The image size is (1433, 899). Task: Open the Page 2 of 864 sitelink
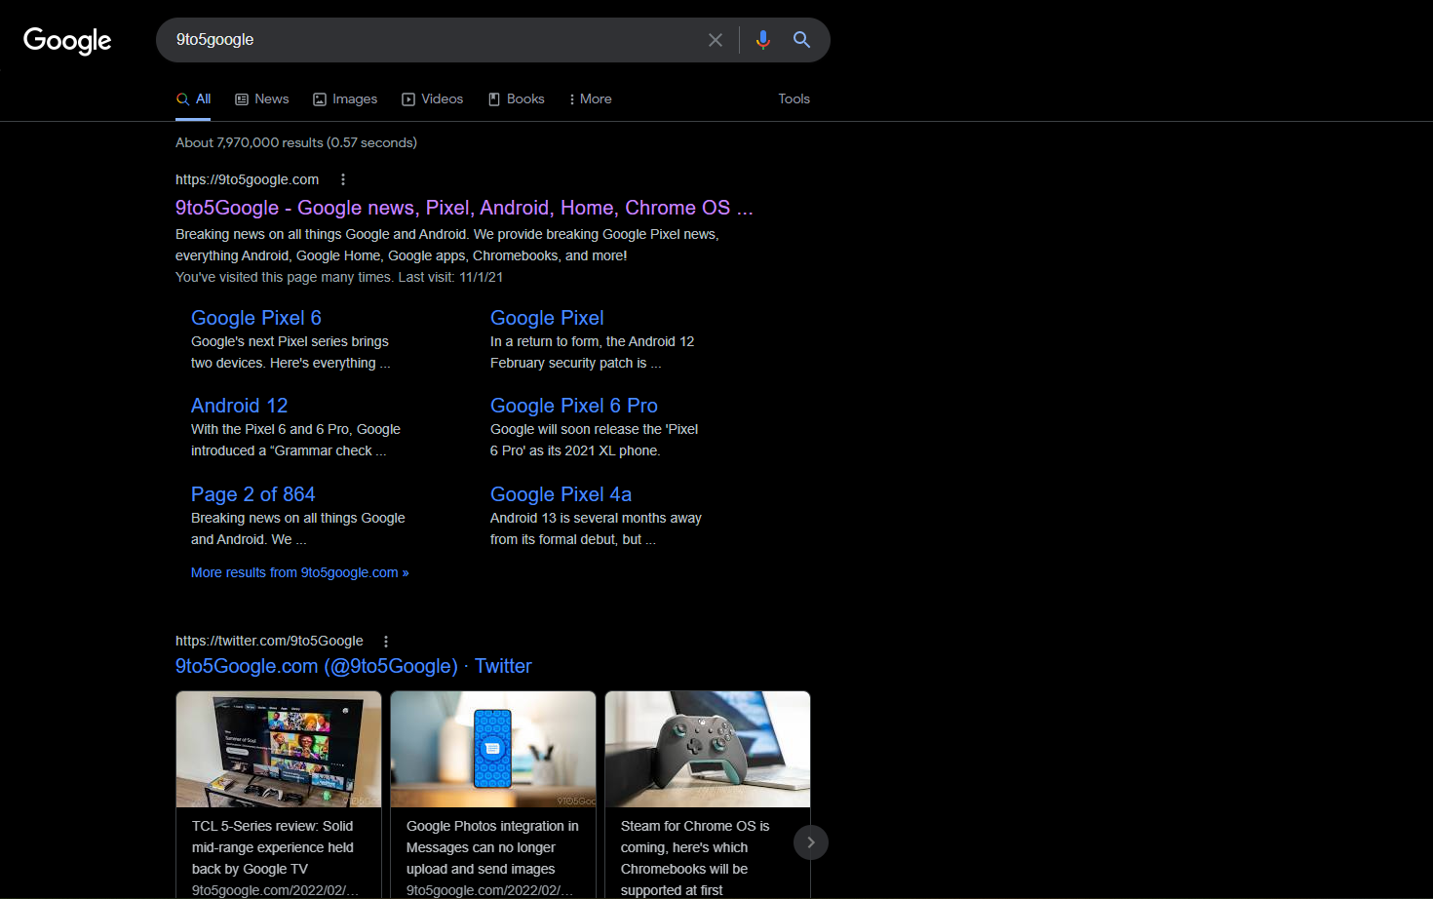pos(253,494)
